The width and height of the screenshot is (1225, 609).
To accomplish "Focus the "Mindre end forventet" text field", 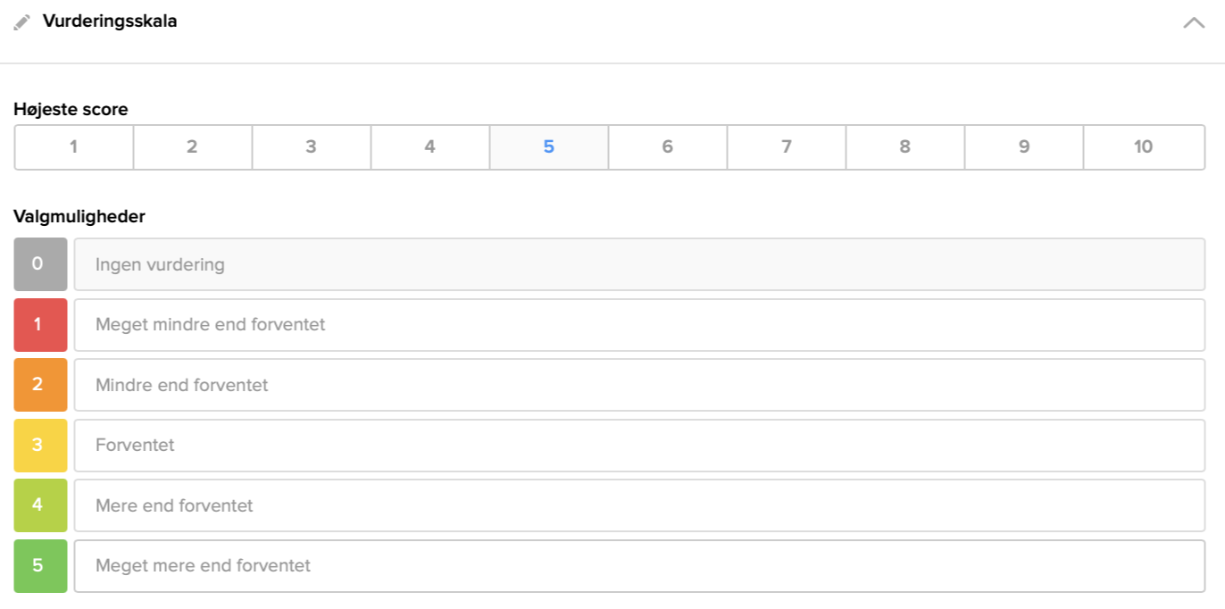I will 638,385.
